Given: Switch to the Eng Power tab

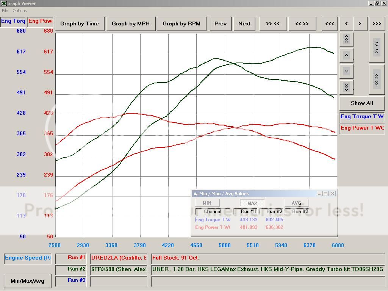Looking at the screenshot, I should tap(40, 21).
